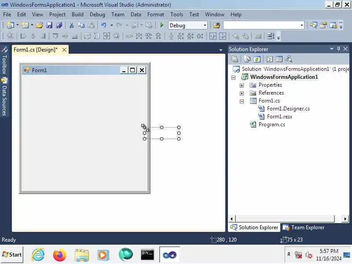Close the Form1.cs [Design] document tab
This screenshot has height=264, width=352.
[64, 50]
